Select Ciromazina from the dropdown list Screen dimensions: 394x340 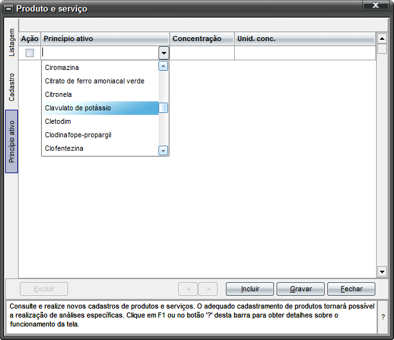pyautogui.click(x=100, y=67)
